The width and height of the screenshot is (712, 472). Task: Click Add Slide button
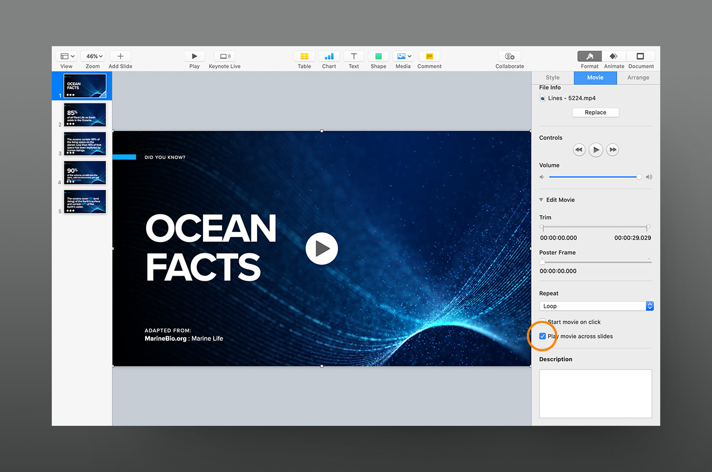tap(120, 56)
